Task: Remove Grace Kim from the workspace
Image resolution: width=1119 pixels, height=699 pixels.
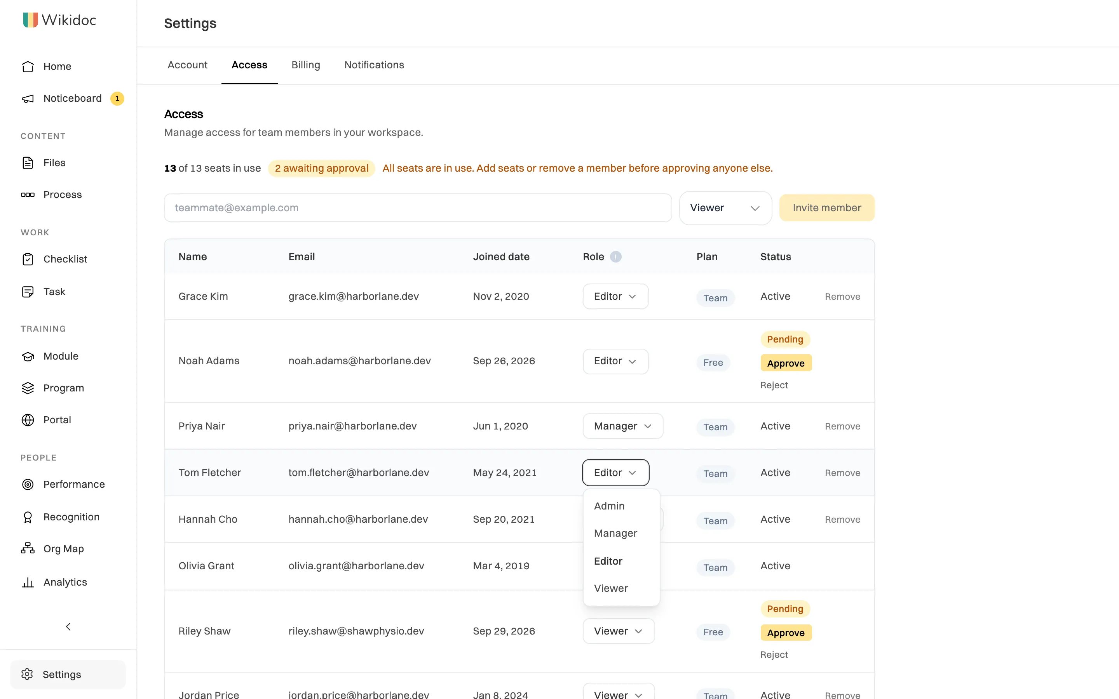Action: 842,297
